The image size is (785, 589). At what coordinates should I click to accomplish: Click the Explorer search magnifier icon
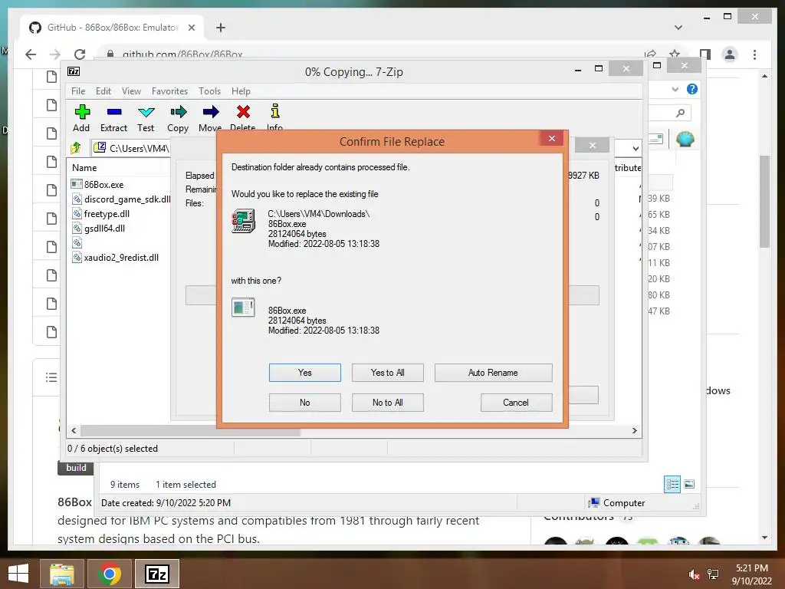click(x=680, y=114)
